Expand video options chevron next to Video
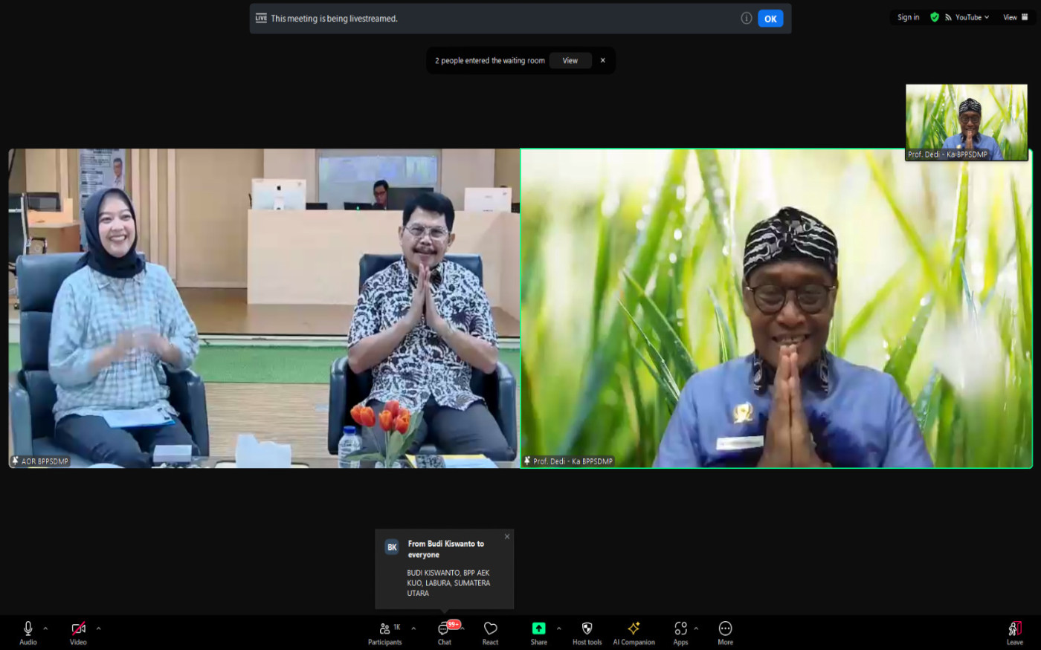 coord(98,628)
